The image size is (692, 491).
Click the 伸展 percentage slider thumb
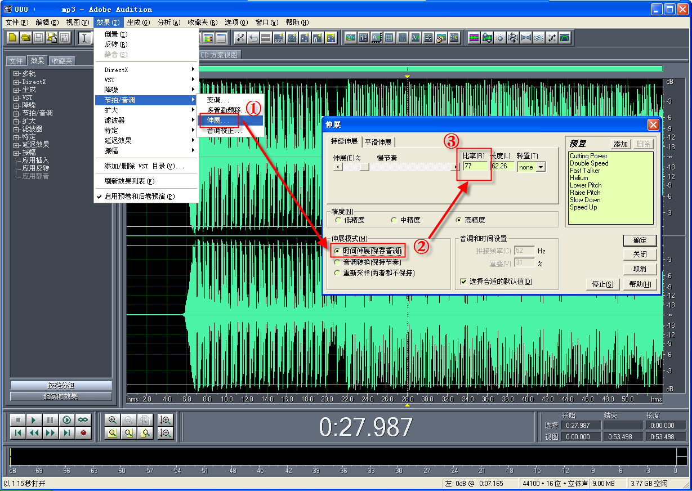(x=364, y=167)
